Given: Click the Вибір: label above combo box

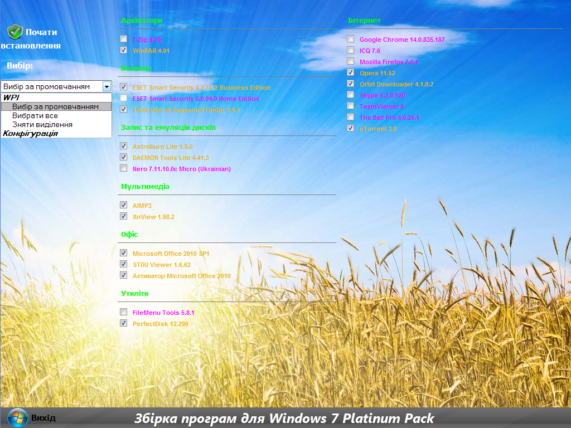Looking at the screenshot, I should (x=20, y=66).
